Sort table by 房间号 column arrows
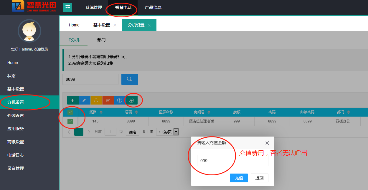 click(x=209, y=112)
